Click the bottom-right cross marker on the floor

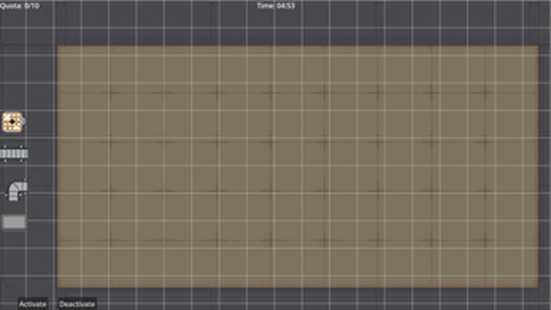pos(485,241)
